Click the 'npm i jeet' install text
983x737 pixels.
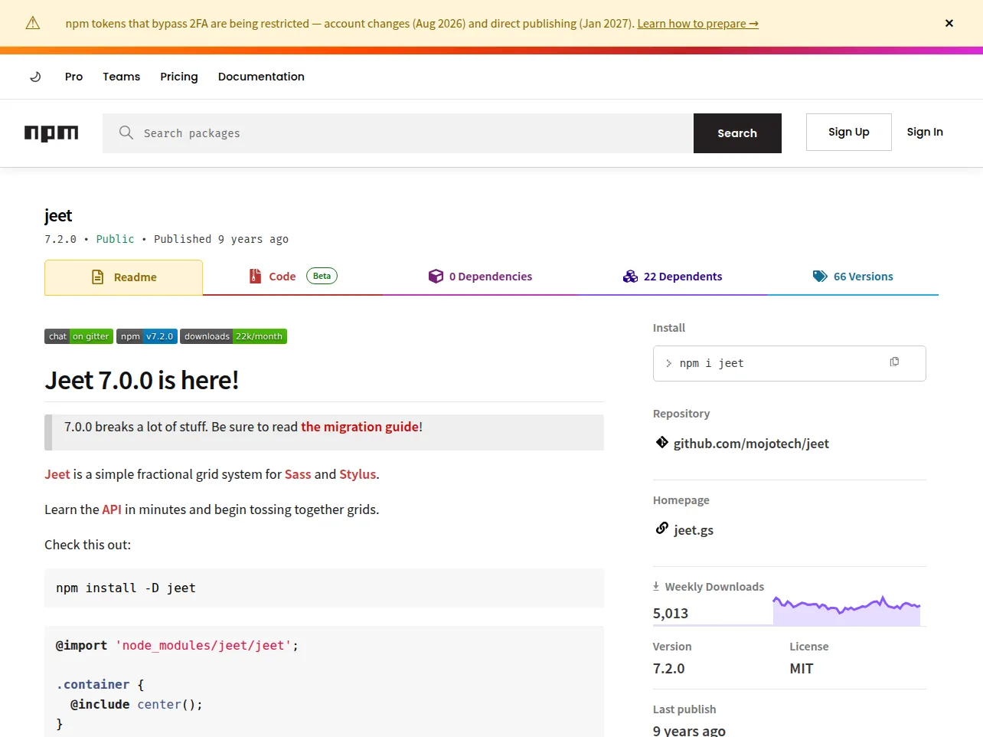coord(711,363)
